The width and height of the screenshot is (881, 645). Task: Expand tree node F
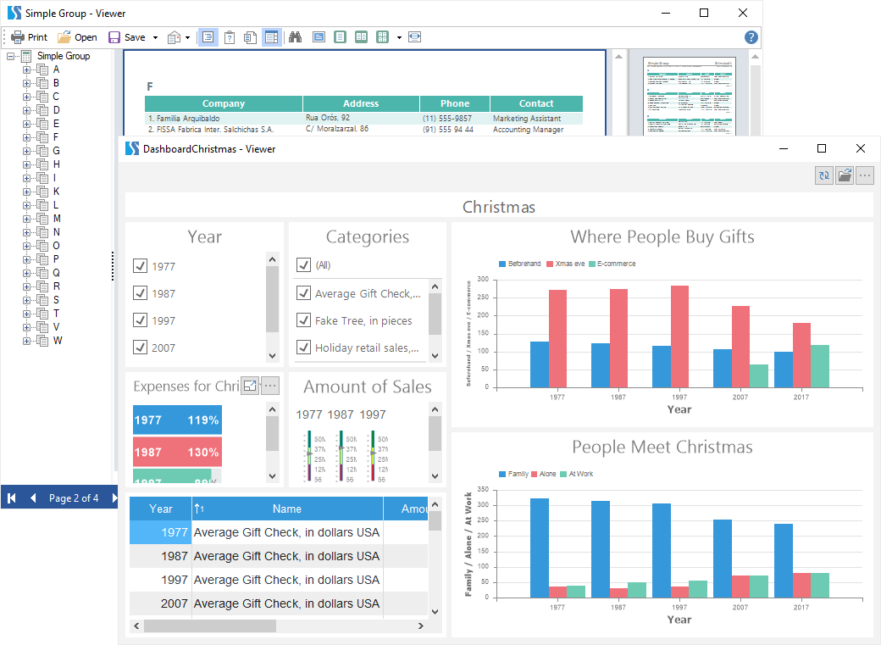[x=26, y=137]
